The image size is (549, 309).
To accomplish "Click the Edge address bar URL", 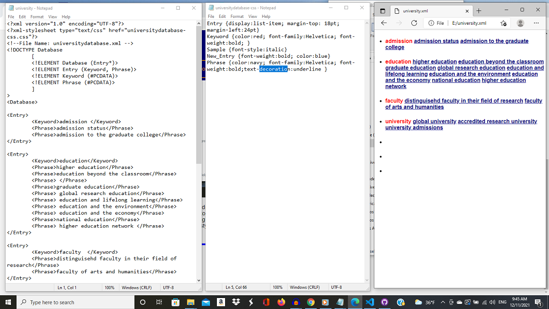I will pyautogui.click(x=469, y=23).
